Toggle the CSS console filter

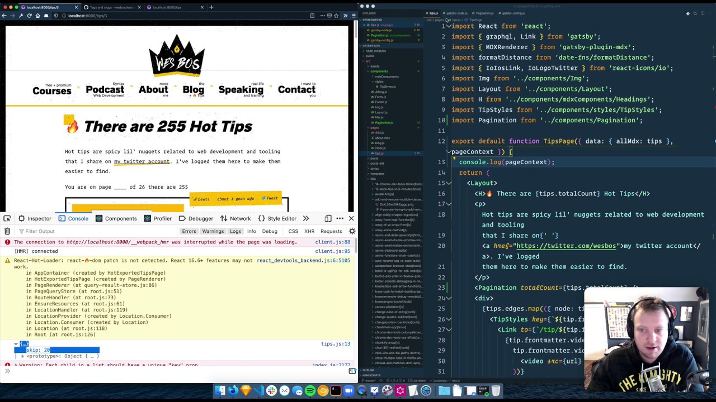(293, 231)
